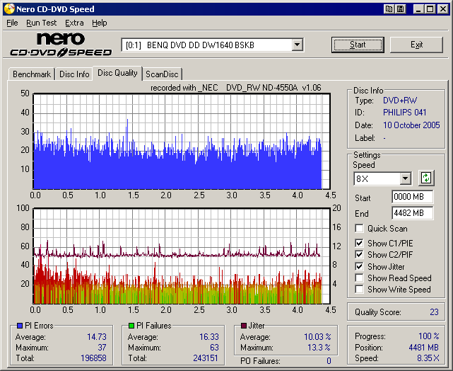Expand the 8X speed dropdown
Screen dimensions: 453x371
pyautogui.click(x=405, y=179)
